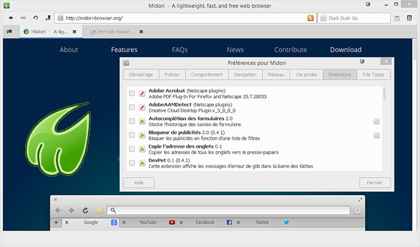Open the FAQs link on the website
This screenshot has height=247, width=420.
[180, 50]
